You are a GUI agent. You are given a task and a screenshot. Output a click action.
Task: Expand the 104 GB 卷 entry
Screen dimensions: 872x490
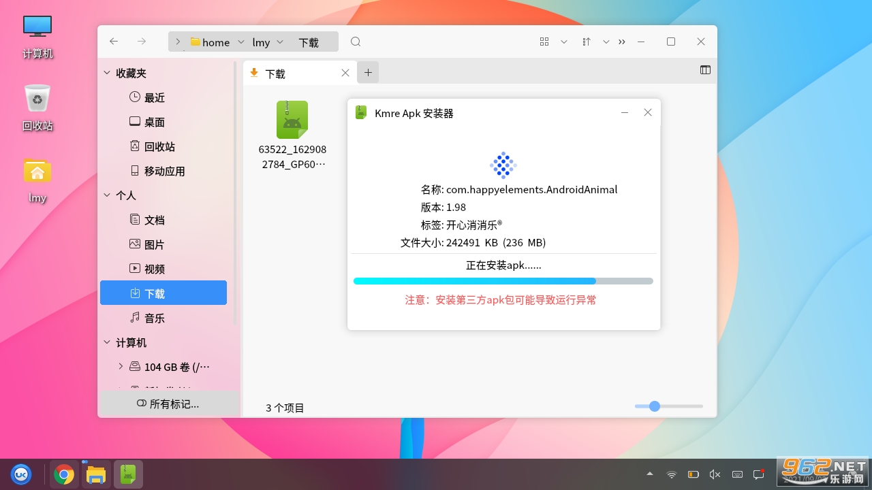[x=121, y=366]
